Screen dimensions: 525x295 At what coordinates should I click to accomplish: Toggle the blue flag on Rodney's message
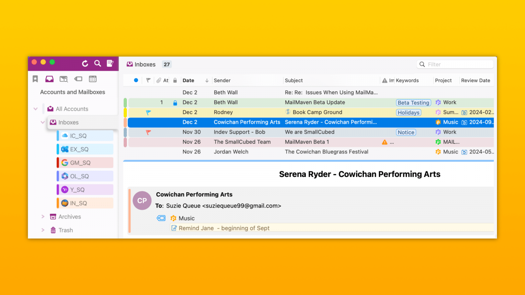[x=148, y=112]
